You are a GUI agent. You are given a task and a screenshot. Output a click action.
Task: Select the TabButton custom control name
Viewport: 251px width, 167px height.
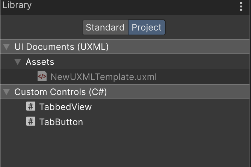61,122
